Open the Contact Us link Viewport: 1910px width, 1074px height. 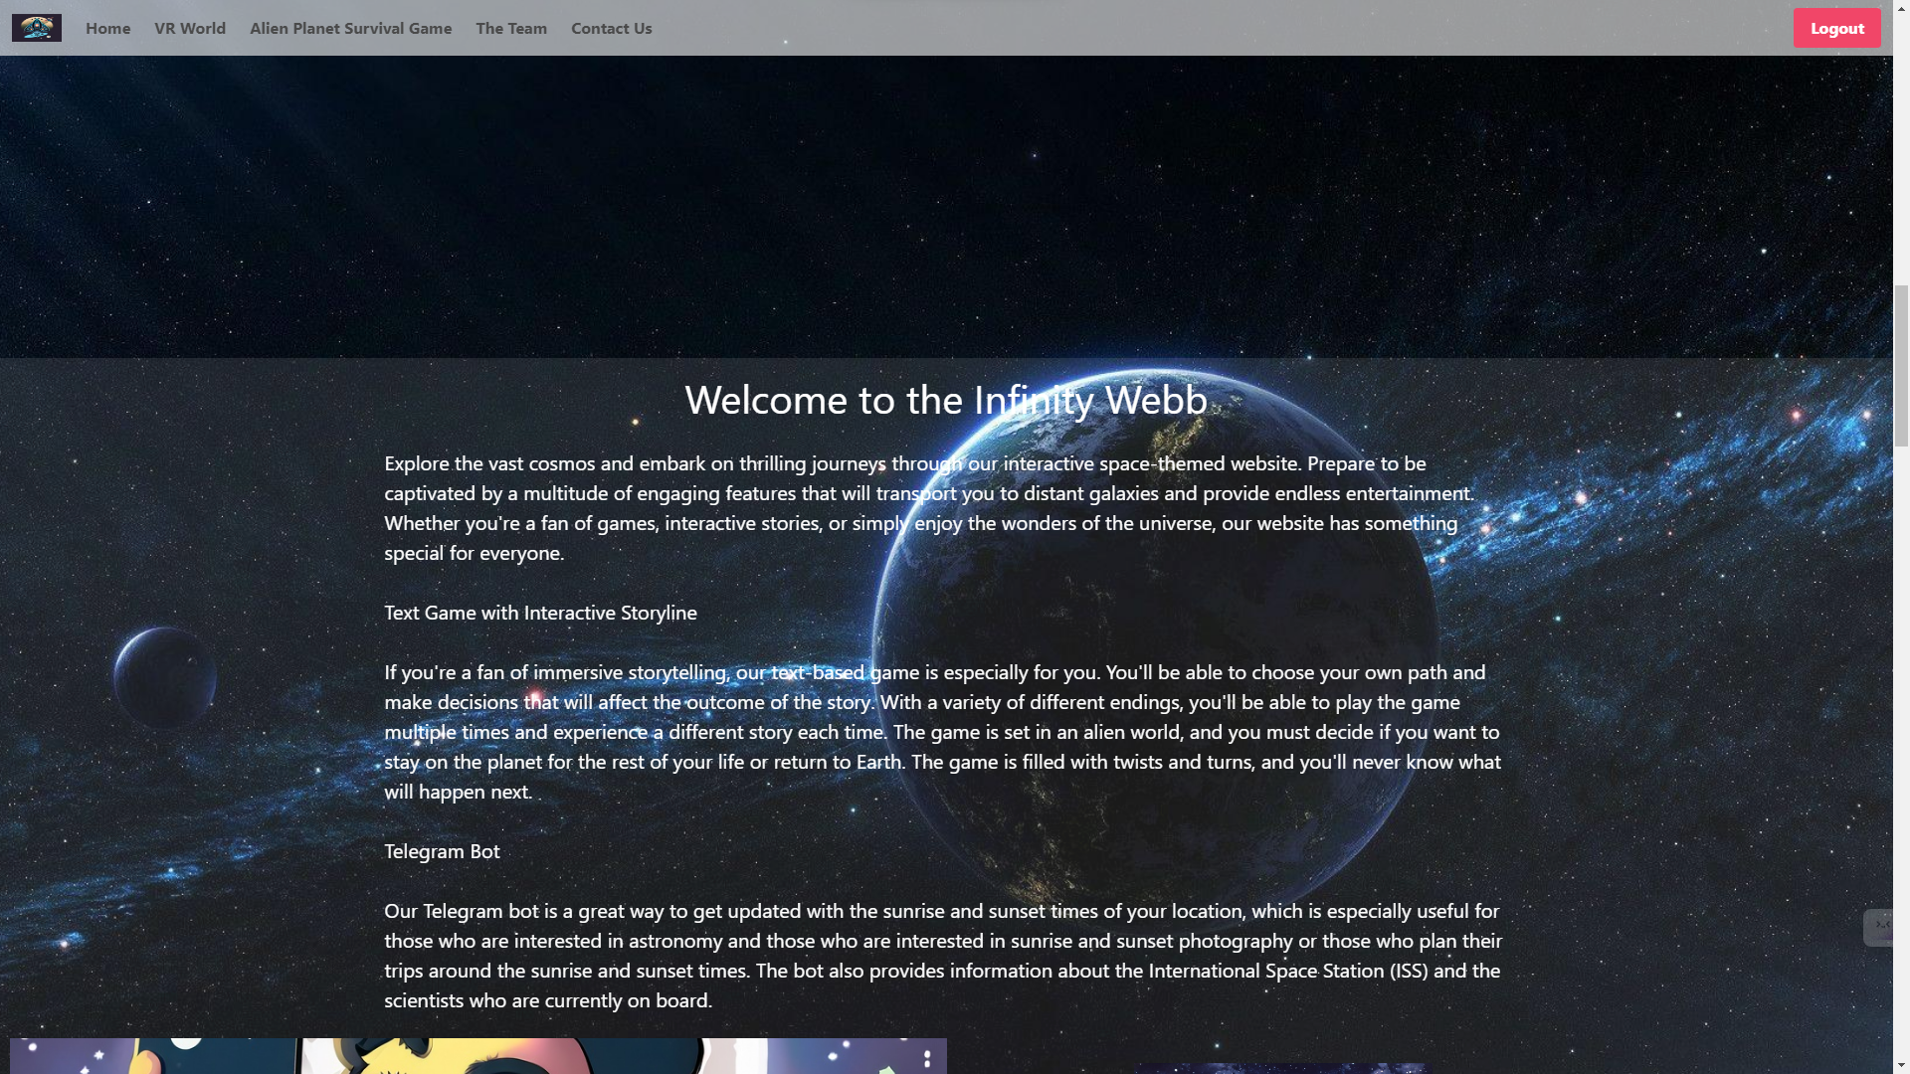pos(611,28)
